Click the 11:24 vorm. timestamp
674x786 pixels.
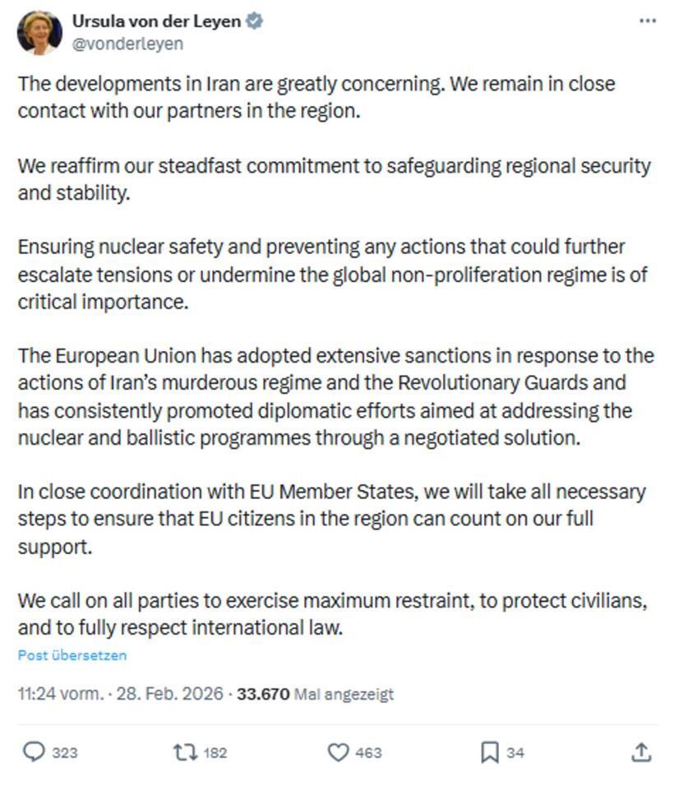pos(60,694)
